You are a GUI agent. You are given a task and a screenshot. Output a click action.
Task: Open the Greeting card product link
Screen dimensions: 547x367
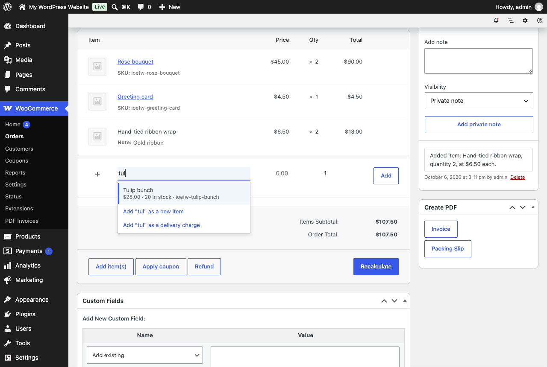coord(135,97)
